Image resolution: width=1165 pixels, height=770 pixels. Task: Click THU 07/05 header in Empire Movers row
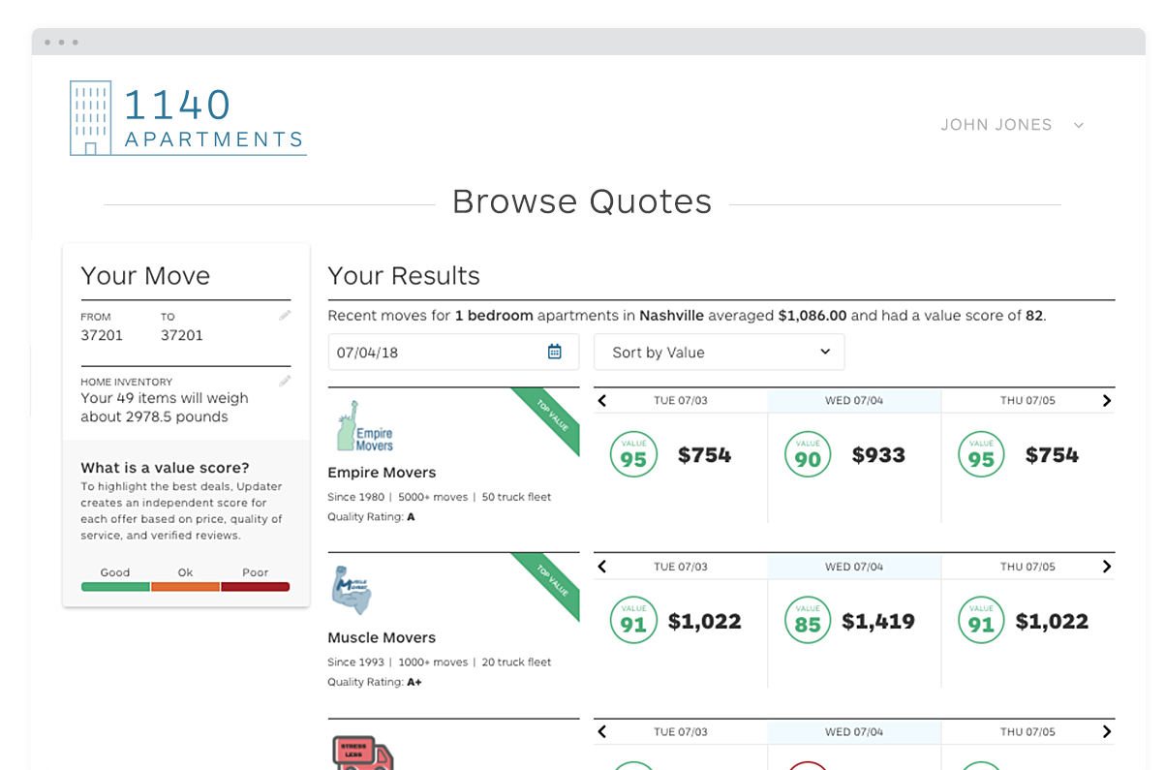(1028, 401)
